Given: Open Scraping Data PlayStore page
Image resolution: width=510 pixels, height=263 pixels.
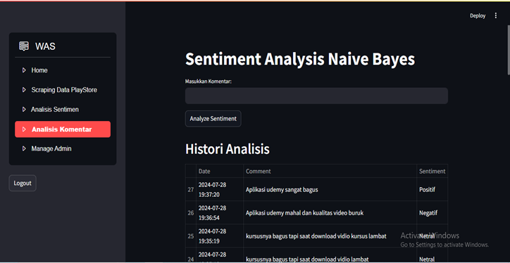Looking at the screenshot, I should pyautogui.click(x=63, y=90).
